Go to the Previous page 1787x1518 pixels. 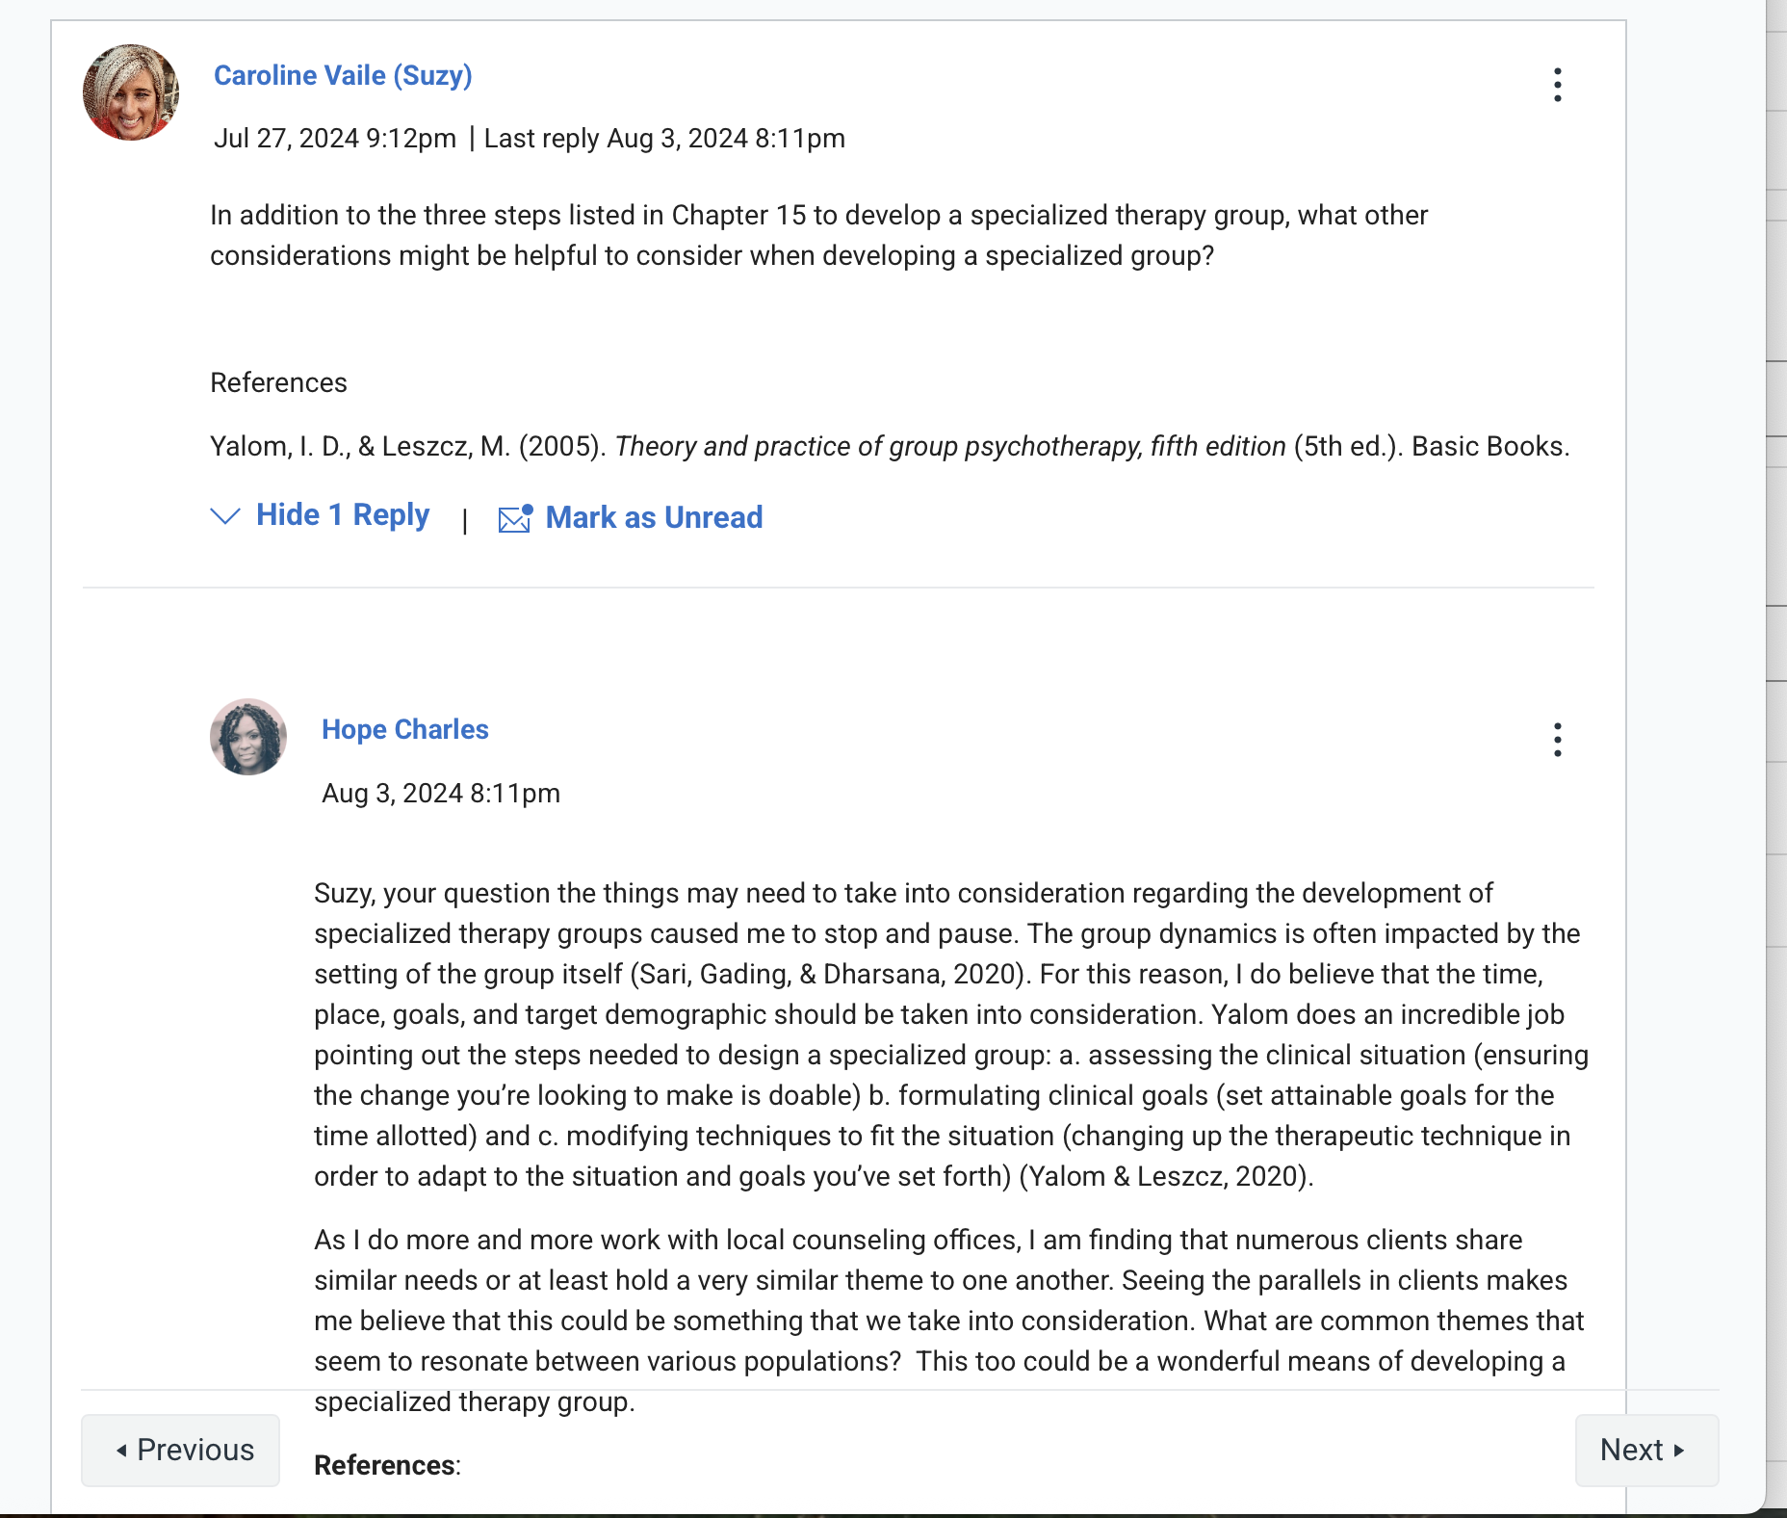coord(181,1450)
